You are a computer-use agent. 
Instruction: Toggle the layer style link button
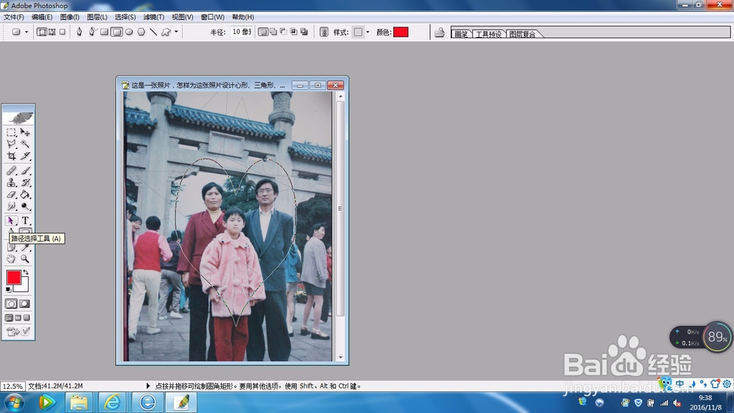pos(324,32)
